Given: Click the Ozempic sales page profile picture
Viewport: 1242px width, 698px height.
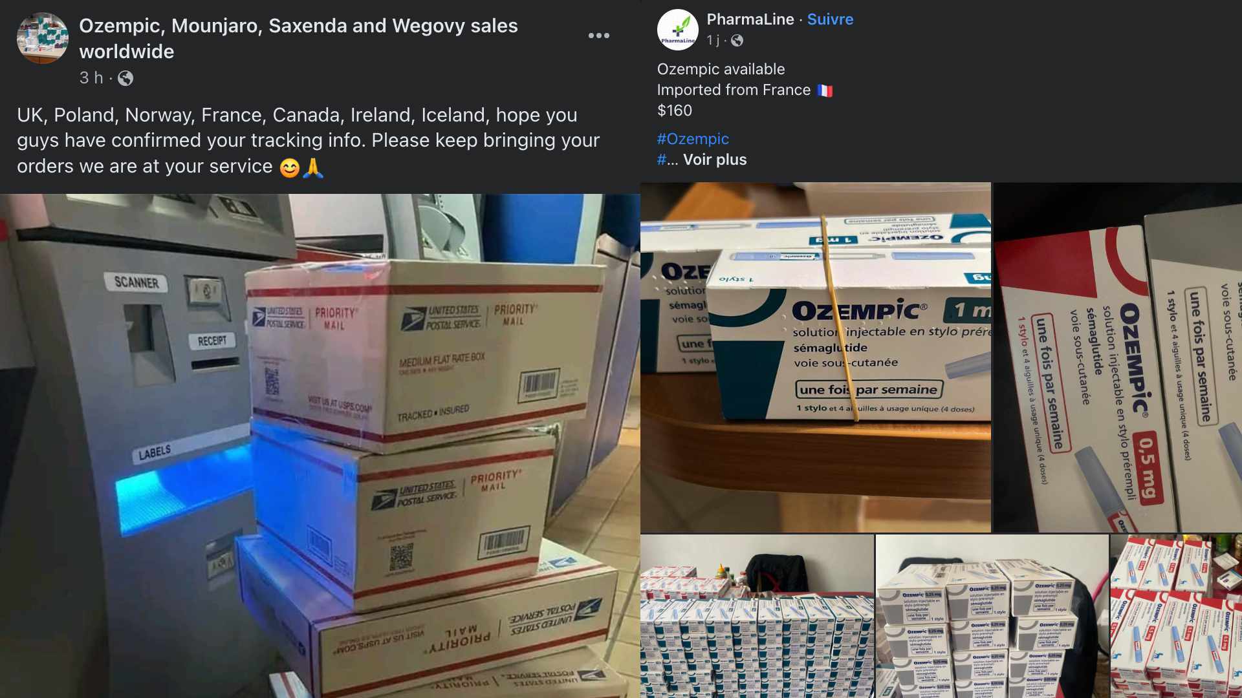Looking at the screenshot, I should point(43,38).
